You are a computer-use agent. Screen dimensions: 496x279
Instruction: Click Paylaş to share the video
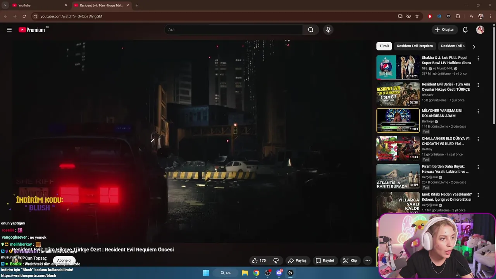point(297,260)
